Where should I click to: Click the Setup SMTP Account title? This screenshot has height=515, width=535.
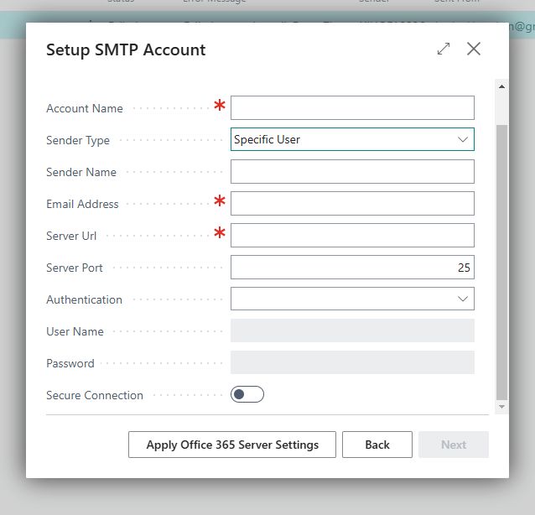point(126,50)
